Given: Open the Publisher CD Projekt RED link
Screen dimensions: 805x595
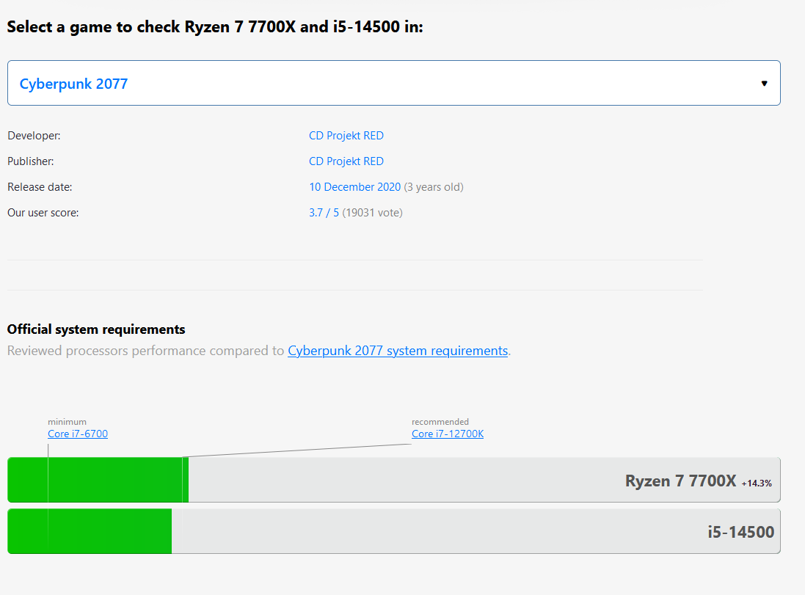Looking at the screenshot, I should [x=346, y=161].
